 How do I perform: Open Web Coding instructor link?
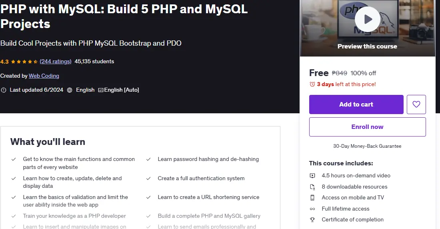pos(44,76)
